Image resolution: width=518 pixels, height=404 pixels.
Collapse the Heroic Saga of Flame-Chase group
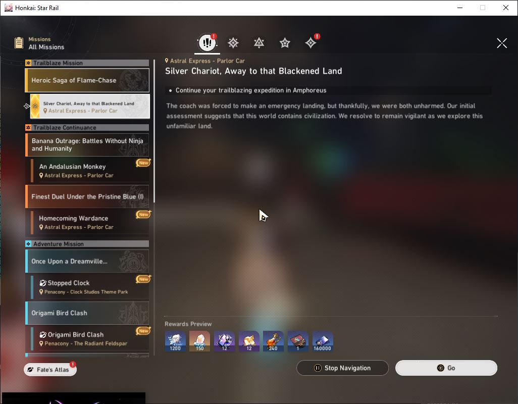87,80
